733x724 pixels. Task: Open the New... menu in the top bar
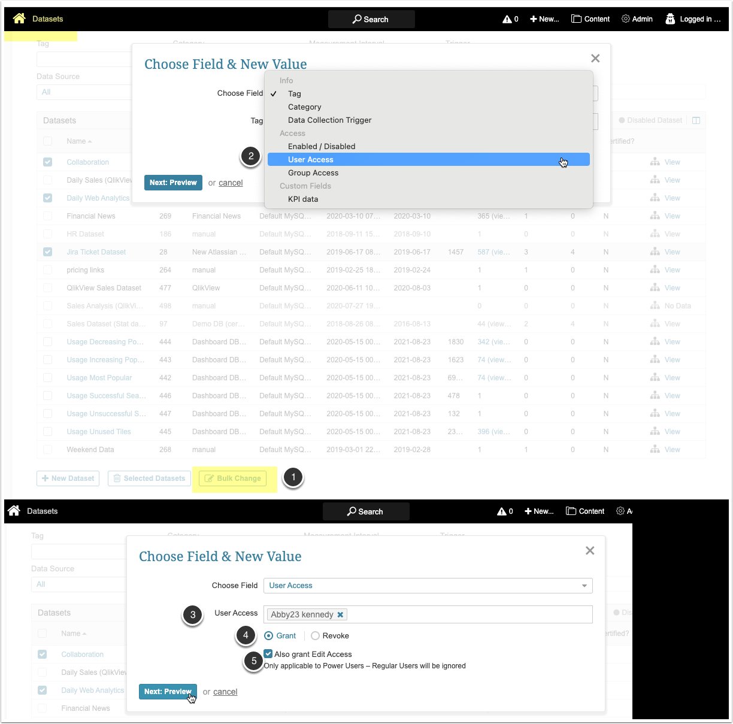(544, 19)
